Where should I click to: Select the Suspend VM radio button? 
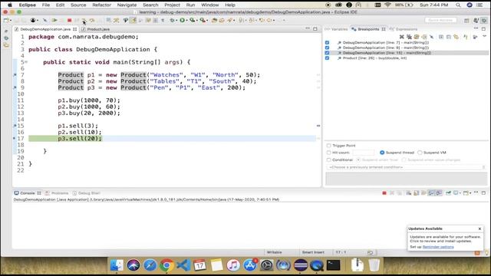tap(420, 153)
